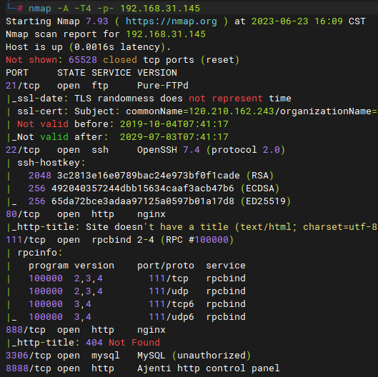Viewport: 378px width, 377px height.
Task: Click the Not valid after date 2029-07-03T07:41:17
Action: pos(174,137)
